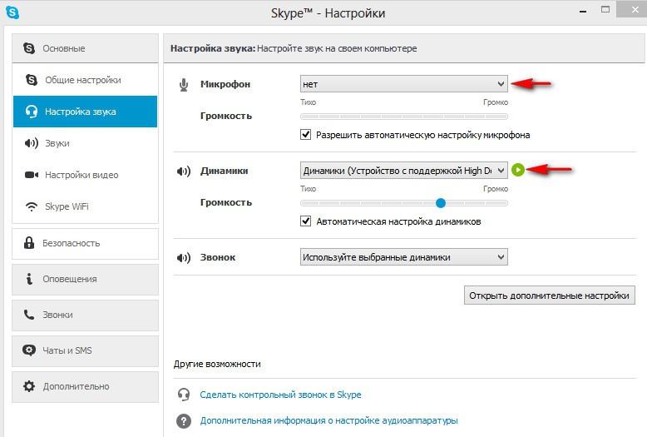Uncheck automatic microphone adjustment checkbox
The width and height of the screenshot is (647, 437).
[x=305, y=135]
